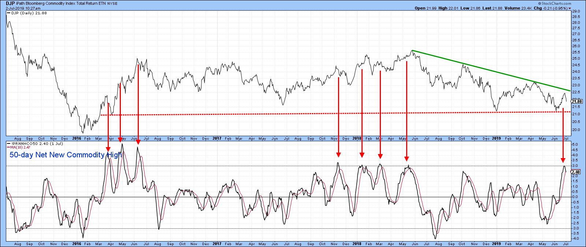Click the Open 21.99 value
The height and width of the screenshot is (247, 586).
point(425,8)
